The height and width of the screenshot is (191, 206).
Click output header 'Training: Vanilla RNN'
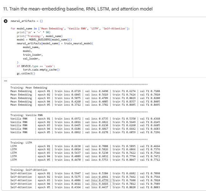[x=26, y=115]
